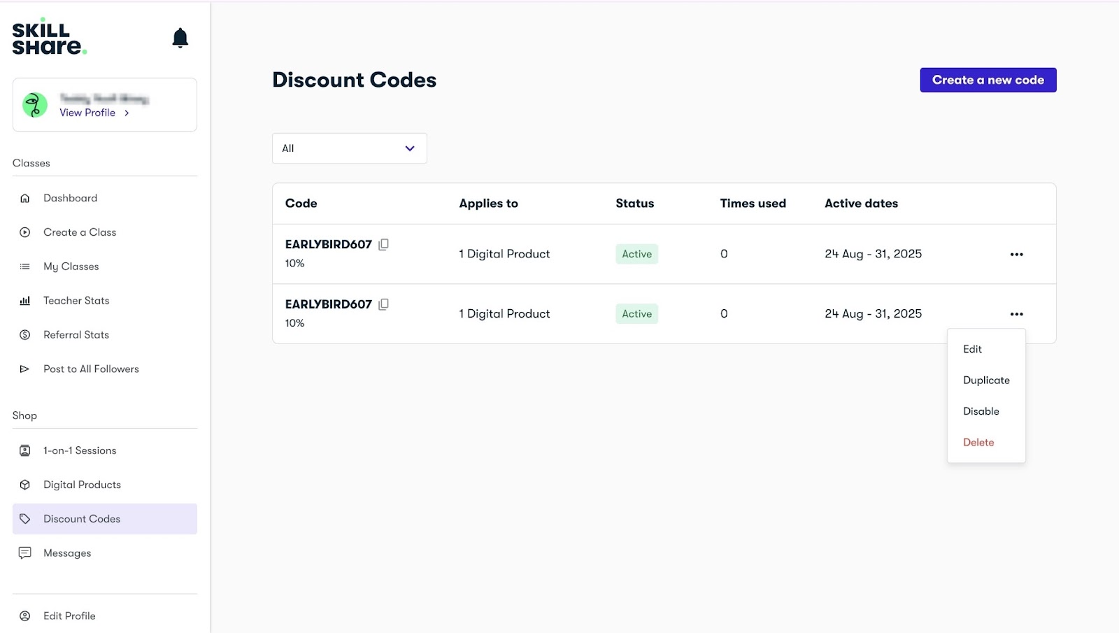
Task: Open the first row's three-dot menu
Action: 1017,255
